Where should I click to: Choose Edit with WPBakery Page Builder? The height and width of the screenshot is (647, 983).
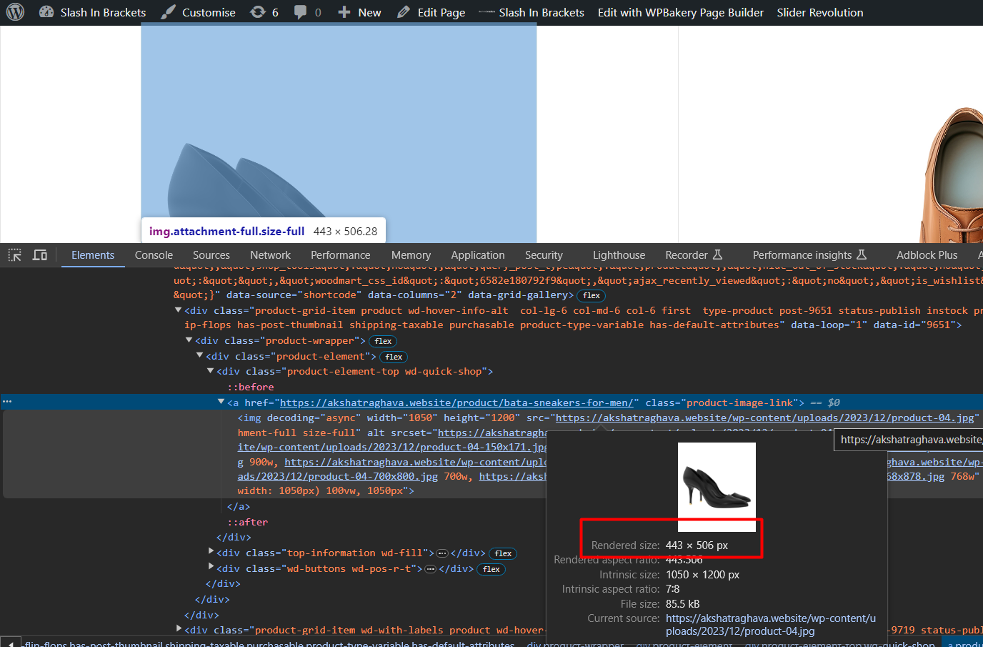[680, 12]
